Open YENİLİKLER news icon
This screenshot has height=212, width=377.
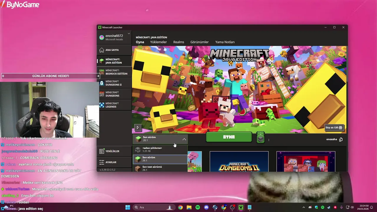coord(102,151)
